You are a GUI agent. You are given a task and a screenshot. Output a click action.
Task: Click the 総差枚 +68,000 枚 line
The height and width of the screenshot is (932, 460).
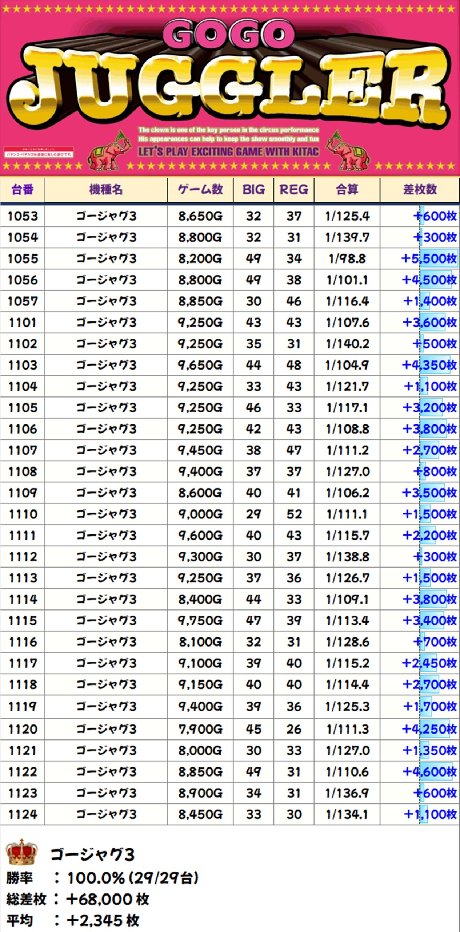coord(77,899)
